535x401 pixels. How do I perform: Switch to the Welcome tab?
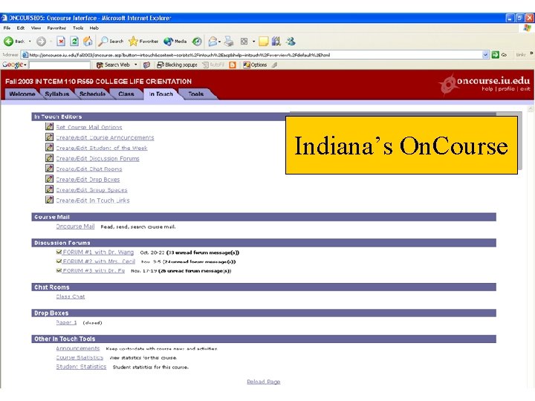[x=22, y=94]
